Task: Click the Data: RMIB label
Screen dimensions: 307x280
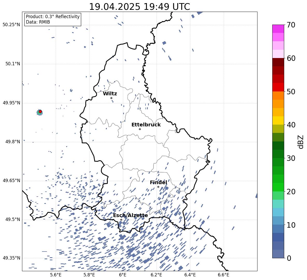Action: (x=38, y=22)
